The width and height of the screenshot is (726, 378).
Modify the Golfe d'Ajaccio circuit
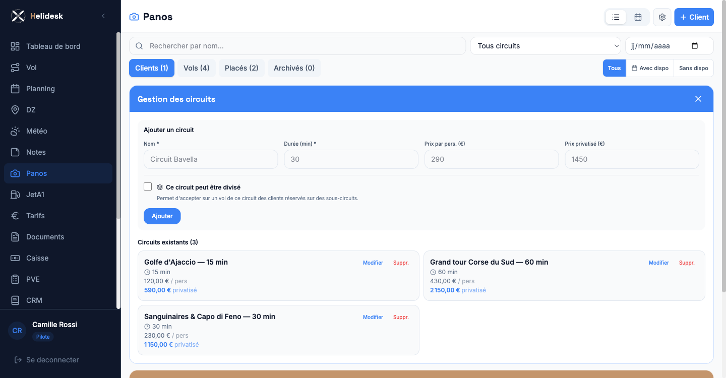coord(373,263)
